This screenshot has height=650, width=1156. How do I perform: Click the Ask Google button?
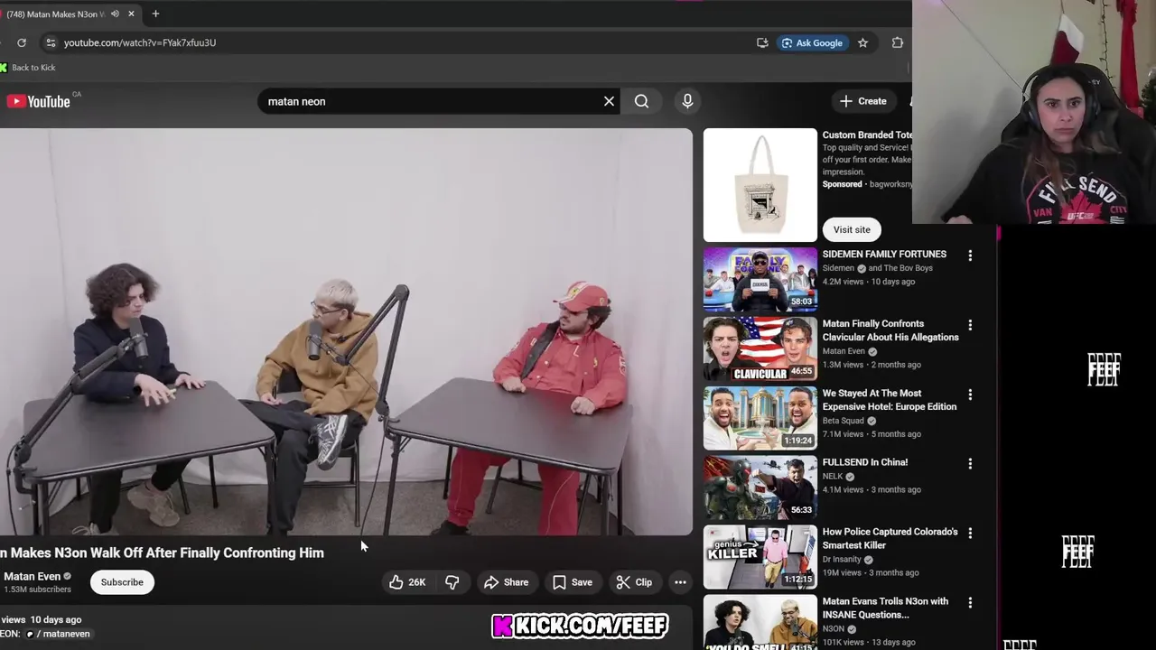tap(812, 42)
